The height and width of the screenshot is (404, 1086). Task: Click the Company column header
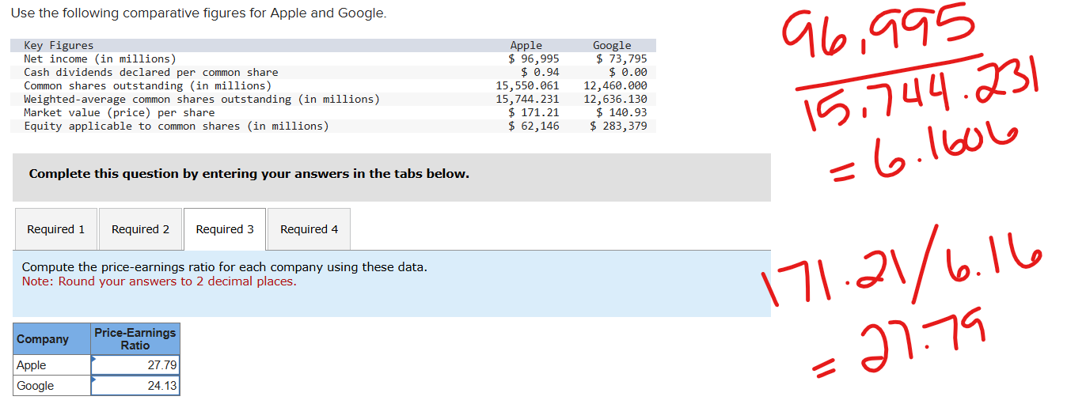(43, 339)
